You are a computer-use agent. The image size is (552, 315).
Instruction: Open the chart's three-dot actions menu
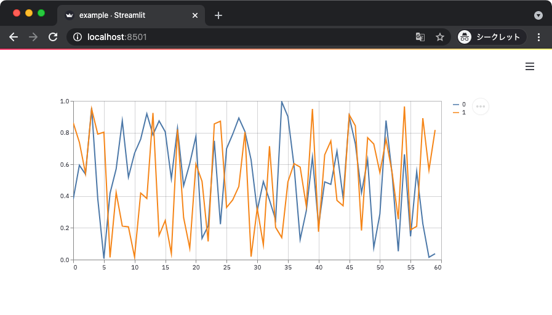pyautogui.click(x=480, y=106)
